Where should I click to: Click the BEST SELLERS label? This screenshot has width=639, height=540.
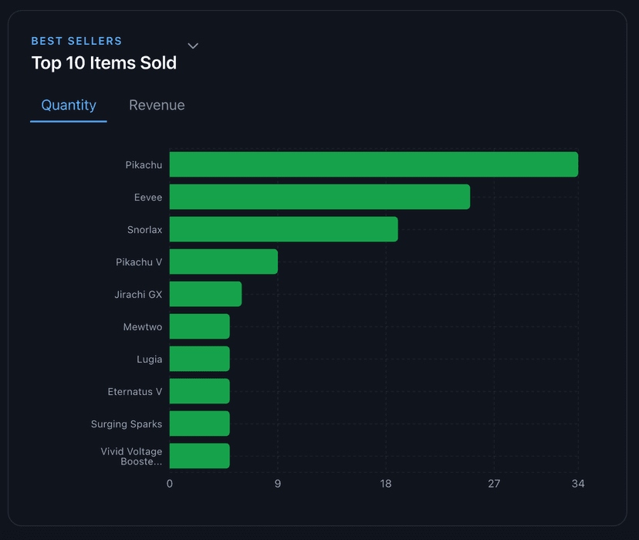point(76,41)
